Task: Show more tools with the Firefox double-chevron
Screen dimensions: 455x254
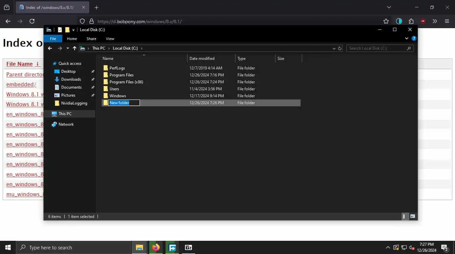Action: 435,21
